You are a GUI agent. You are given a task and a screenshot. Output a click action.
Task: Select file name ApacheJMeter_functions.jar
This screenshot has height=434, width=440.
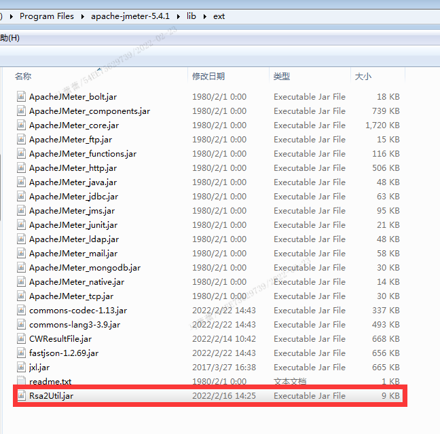[x=83, y=154]
